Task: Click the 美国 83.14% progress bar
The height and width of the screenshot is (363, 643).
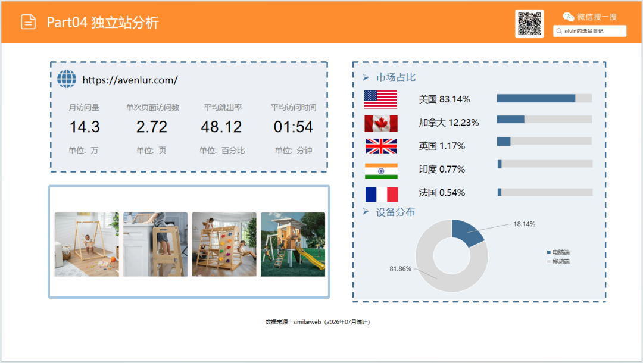Action: coord(544,98)
